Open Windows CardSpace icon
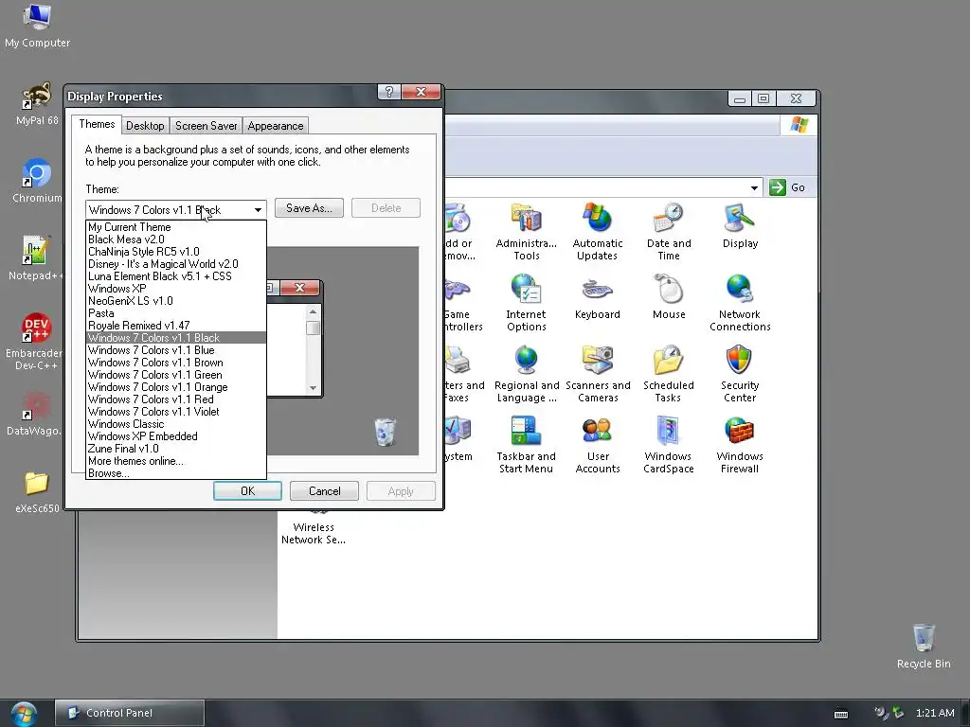Viewport: 970px width, 727px height. (x=669, y=445)
